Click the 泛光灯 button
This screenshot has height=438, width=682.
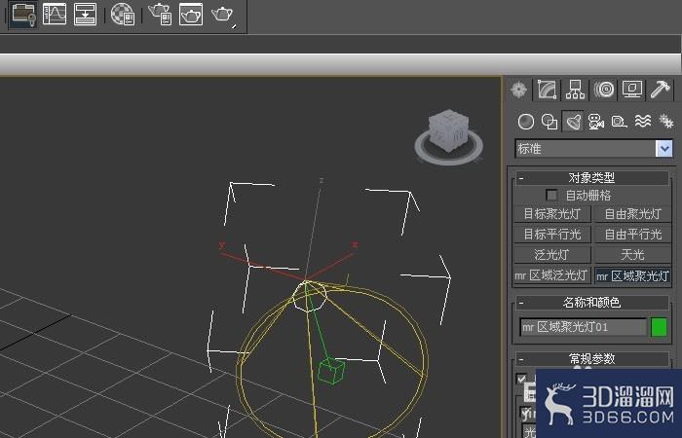click(552, 255)
